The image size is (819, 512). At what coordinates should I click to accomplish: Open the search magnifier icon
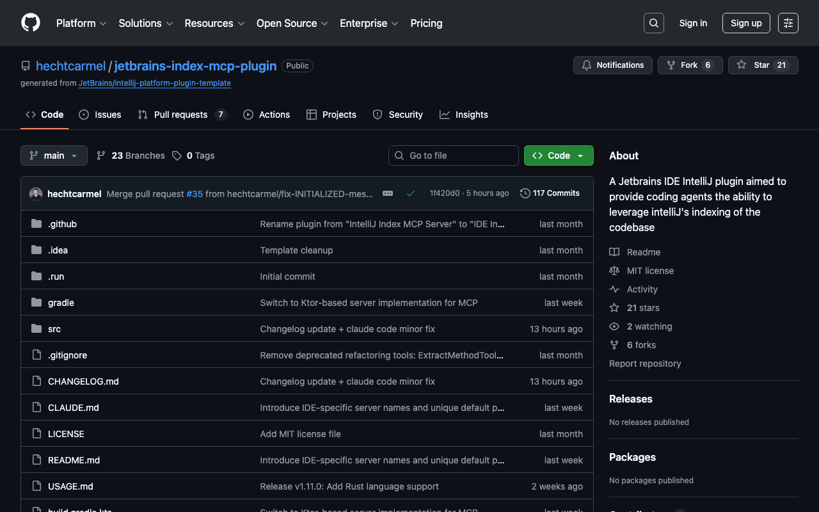(x=653, y=23)
